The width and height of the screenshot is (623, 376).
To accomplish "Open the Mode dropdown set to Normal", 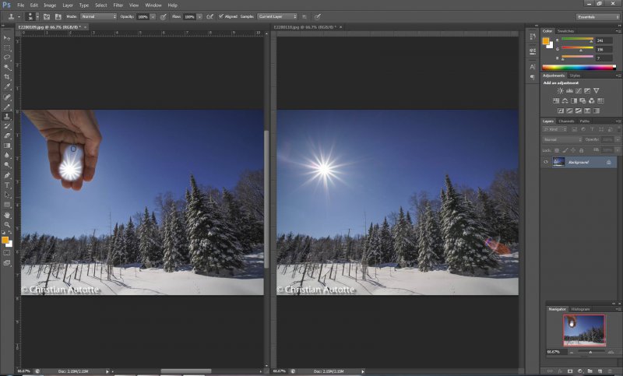I will pos(98,16).
